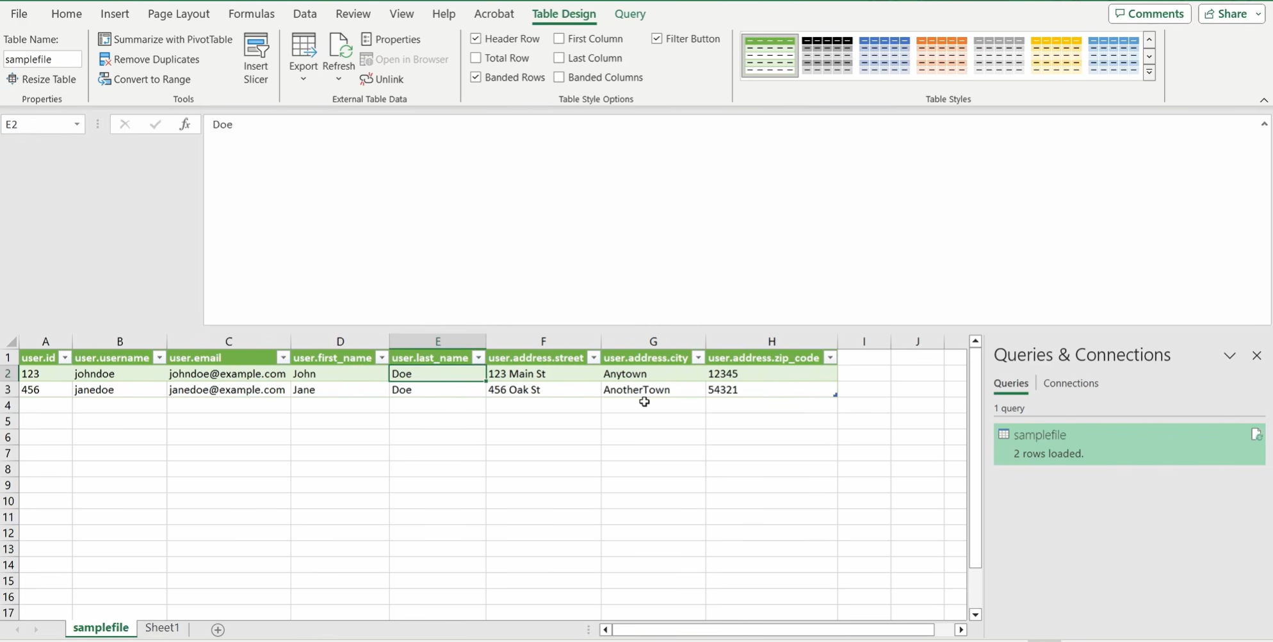Expand formula bar chevron
Screen dimensions: 1273x642
[x=1264, y=124]
